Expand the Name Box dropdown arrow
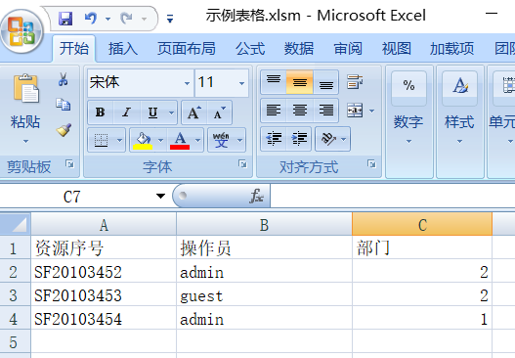This screenshot has height=358, width=515. (160, 197)
